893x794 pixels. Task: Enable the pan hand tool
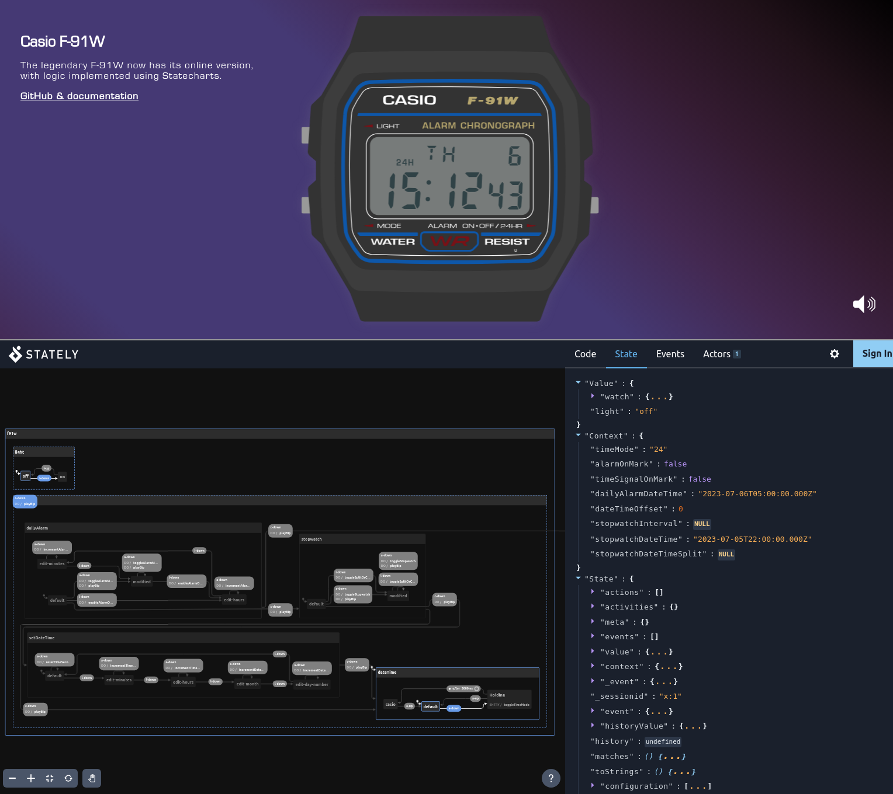(92, 778)
